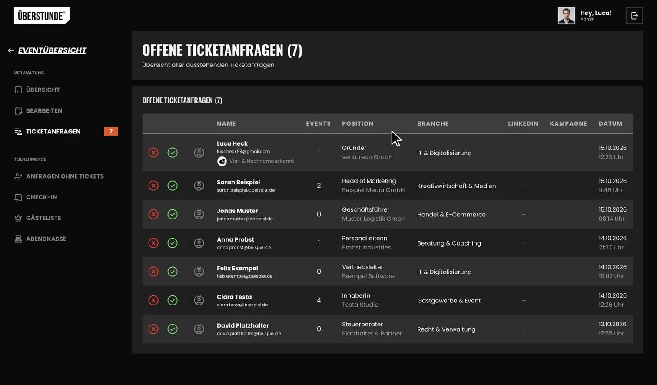The width and height of the screenshot is (657, 385).
Task: Click Handel & E-Commerce cell
Action: (451, 215)
